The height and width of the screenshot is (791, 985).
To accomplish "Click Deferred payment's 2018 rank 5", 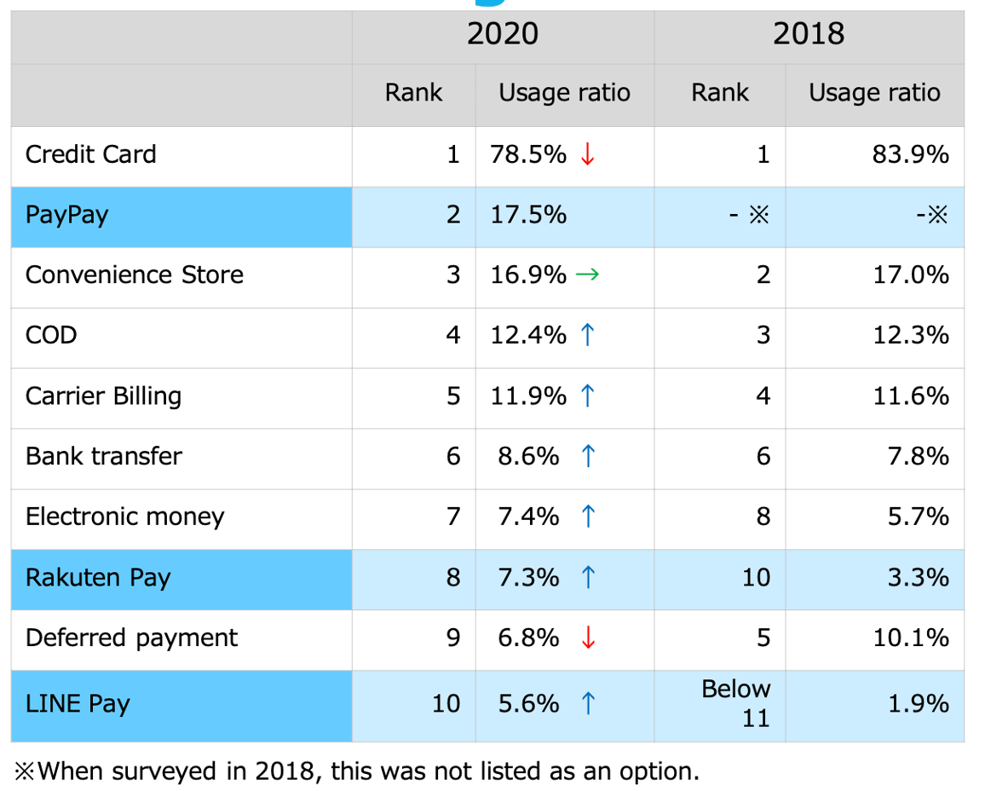I will tap(763, 638).
